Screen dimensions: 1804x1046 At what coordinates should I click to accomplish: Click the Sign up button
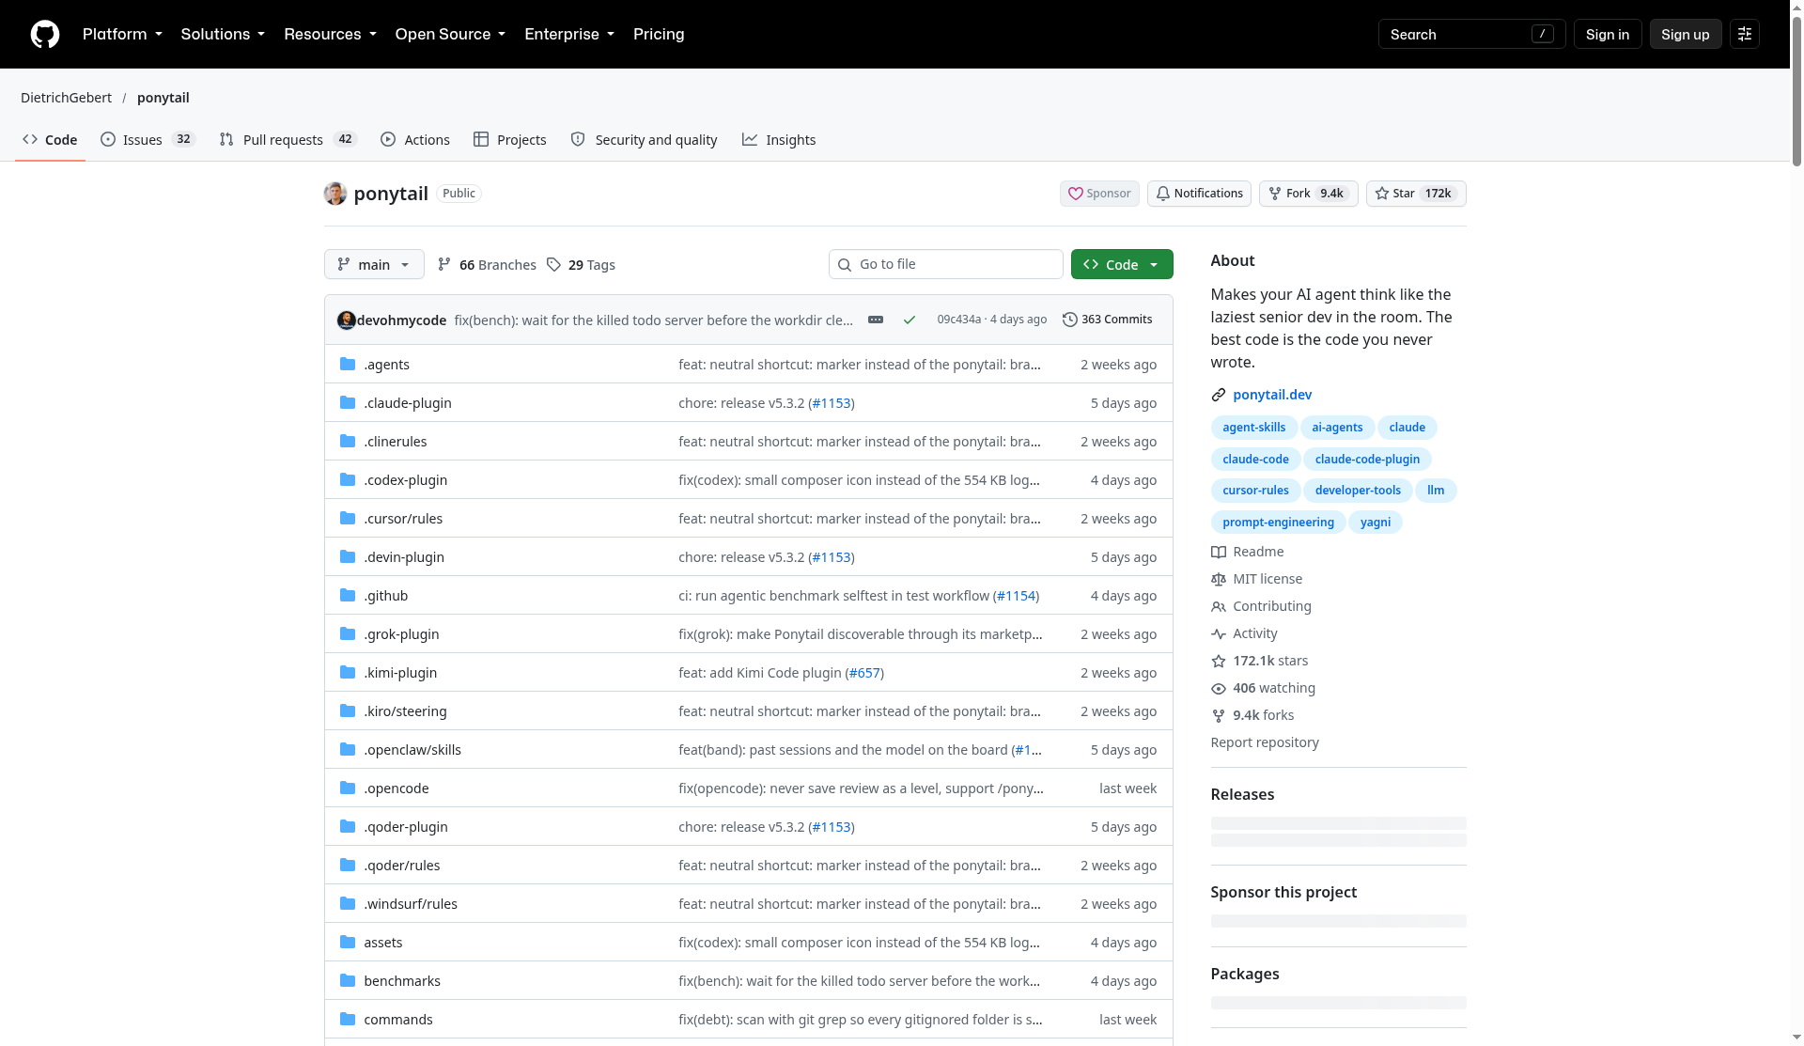1686,34
